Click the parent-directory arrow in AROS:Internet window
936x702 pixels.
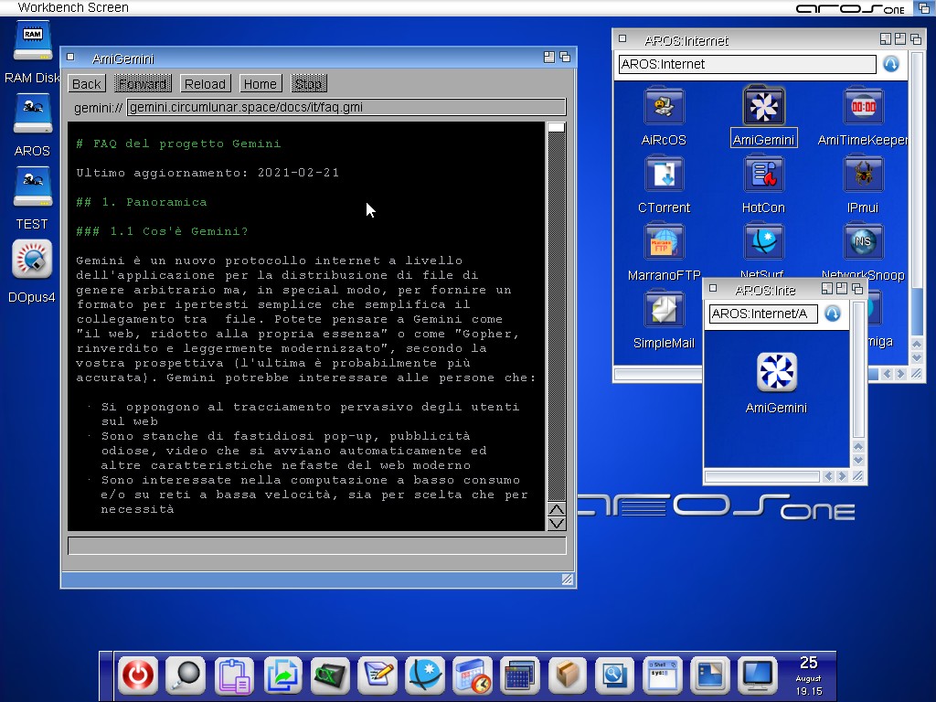(890, 64)
